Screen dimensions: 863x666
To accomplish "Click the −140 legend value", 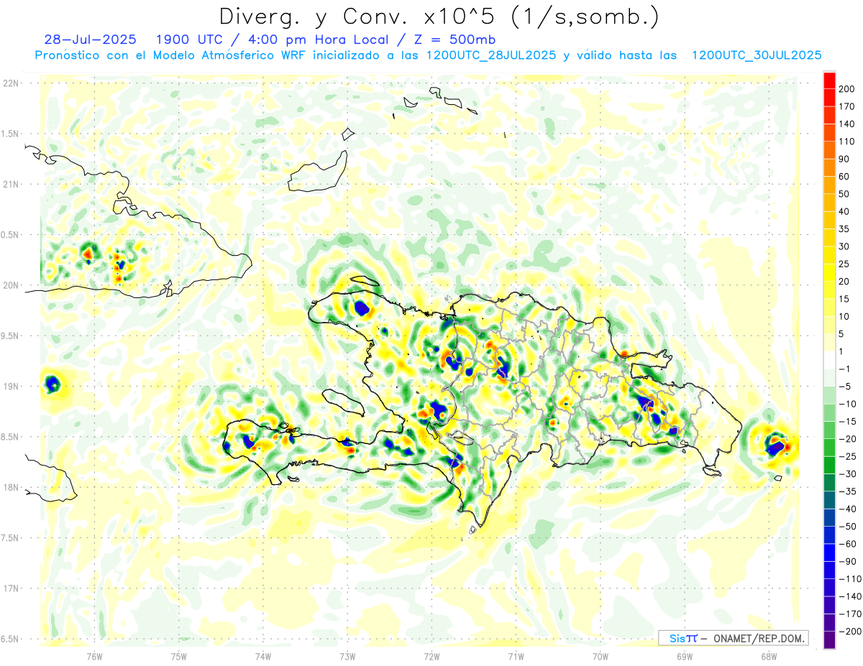I will pyautogui.click(x=850, y=596).
